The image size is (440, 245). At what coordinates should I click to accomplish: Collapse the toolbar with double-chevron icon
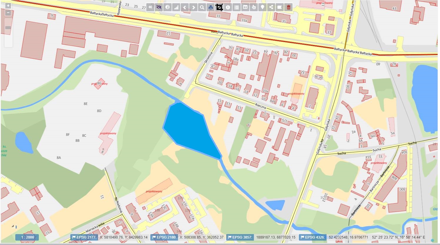click(150, 7)
